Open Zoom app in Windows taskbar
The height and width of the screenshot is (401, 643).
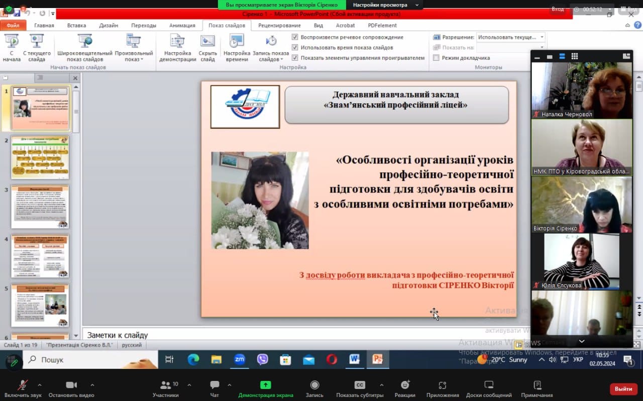(240, 359)
